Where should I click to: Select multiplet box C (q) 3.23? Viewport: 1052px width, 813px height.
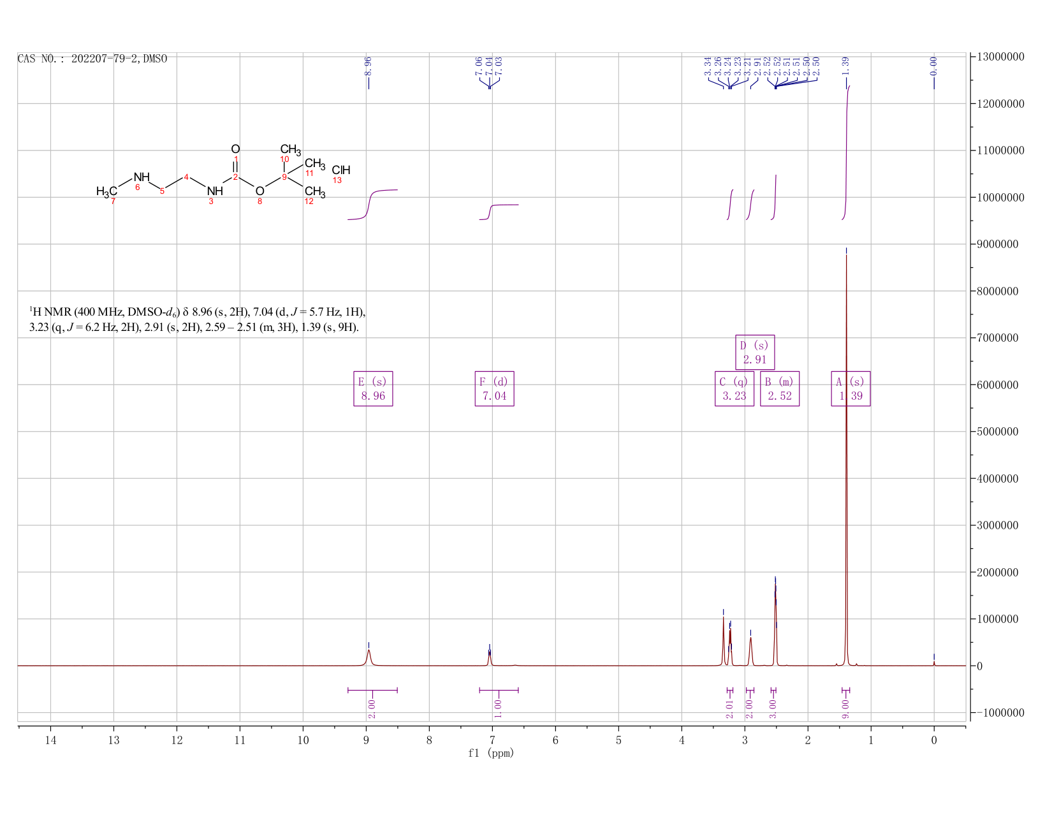point(734,388)
